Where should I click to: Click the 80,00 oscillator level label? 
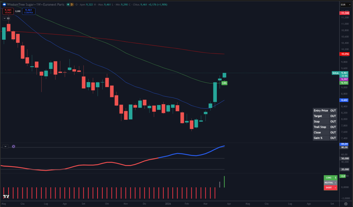pos(344,147)
